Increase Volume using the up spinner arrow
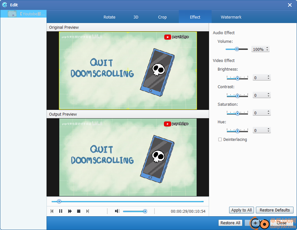Viewport: 297px width, 230px height. pos(267,48)
